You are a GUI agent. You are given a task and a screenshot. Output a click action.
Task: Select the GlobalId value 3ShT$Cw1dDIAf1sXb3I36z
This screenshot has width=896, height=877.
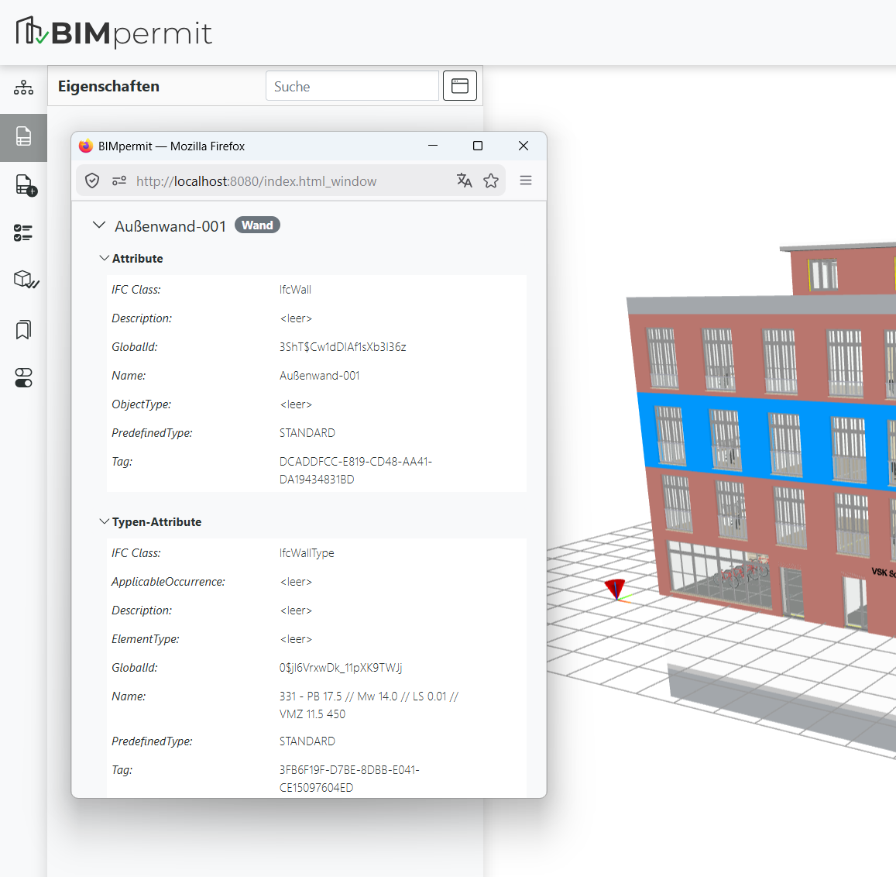pos(343,347)
